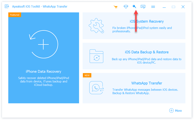Open the key register icon
194x120 pixels.
pos(134,7)
